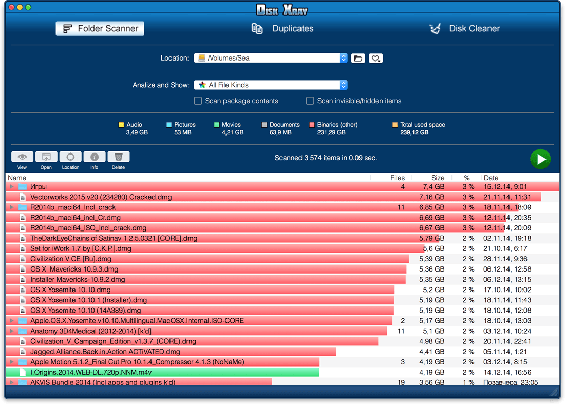Start scan with green play button

[x=540, y=159]
